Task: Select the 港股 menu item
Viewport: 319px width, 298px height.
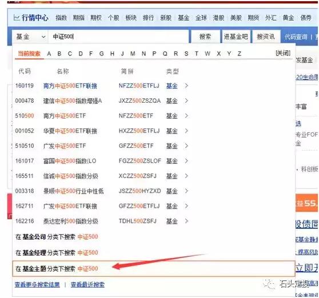Action: coord(218,18)
